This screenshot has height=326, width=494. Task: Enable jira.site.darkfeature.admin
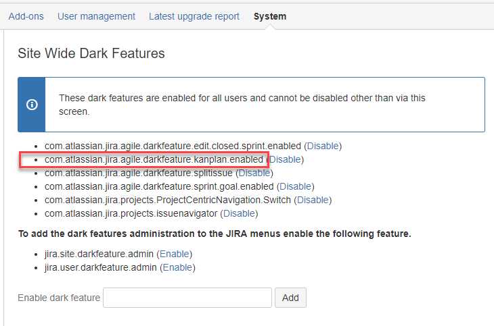pos(174,254)
